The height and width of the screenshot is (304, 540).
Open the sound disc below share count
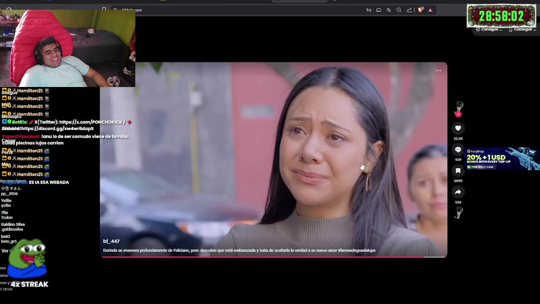click(458, 213)
